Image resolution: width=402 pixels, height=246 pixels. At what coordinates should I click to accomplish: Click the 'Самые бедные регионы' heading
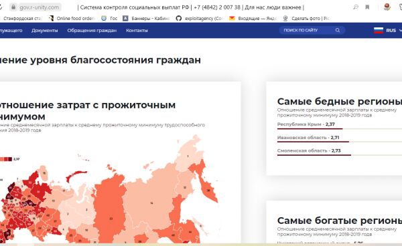coord(340,101)
